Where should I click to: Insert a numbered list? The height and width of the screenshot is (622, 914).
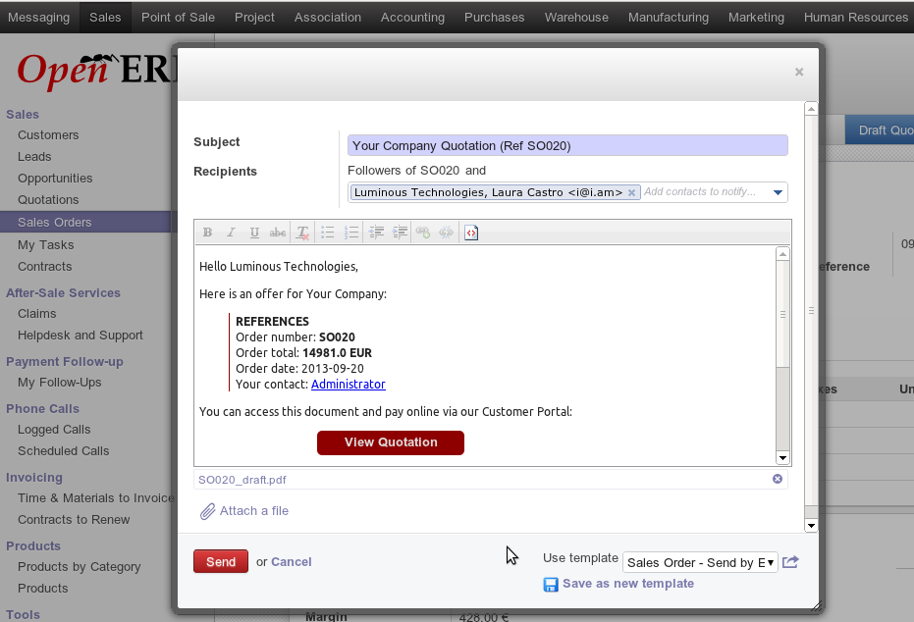351,233
